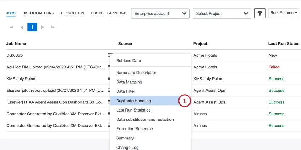Click page number 1 button
The width and height of the screenshot is (301, 150).
pos(32,27)
